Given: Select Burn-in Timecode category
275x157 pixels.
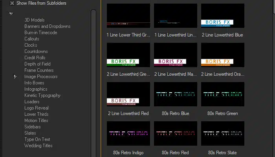Looking at the screenshot, I should click(x=41, y=33).
